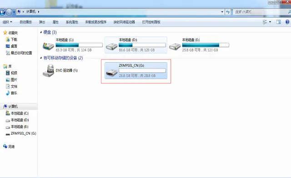Toggle the preview pane icon
Image resolution: width=291 pixels, height=178 pixels.
point(278,22)
